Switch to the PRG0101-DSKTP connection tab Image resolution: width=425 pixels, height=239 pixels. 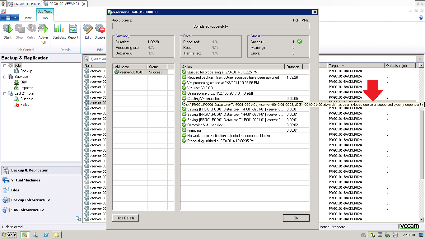point(24,4)
